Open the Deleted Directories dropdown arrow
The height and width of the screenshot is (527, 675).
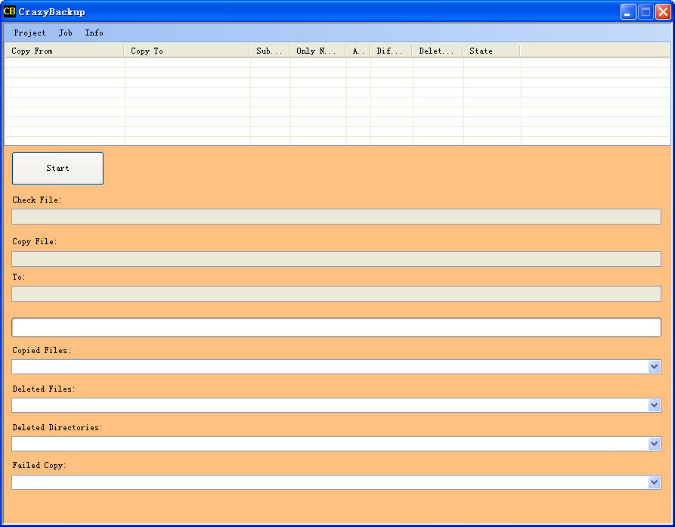click(655, 444)
